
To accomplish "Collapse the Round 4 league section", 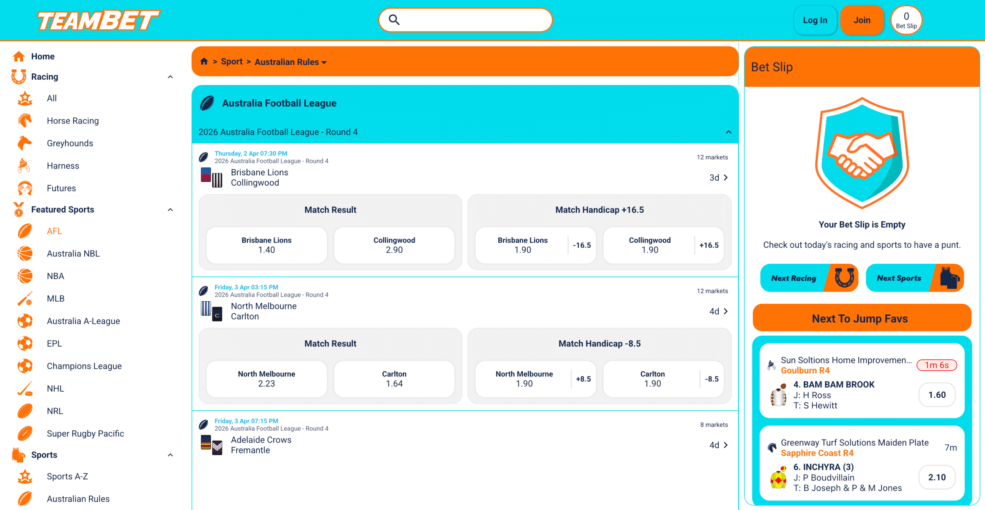I will click(728, 132).
